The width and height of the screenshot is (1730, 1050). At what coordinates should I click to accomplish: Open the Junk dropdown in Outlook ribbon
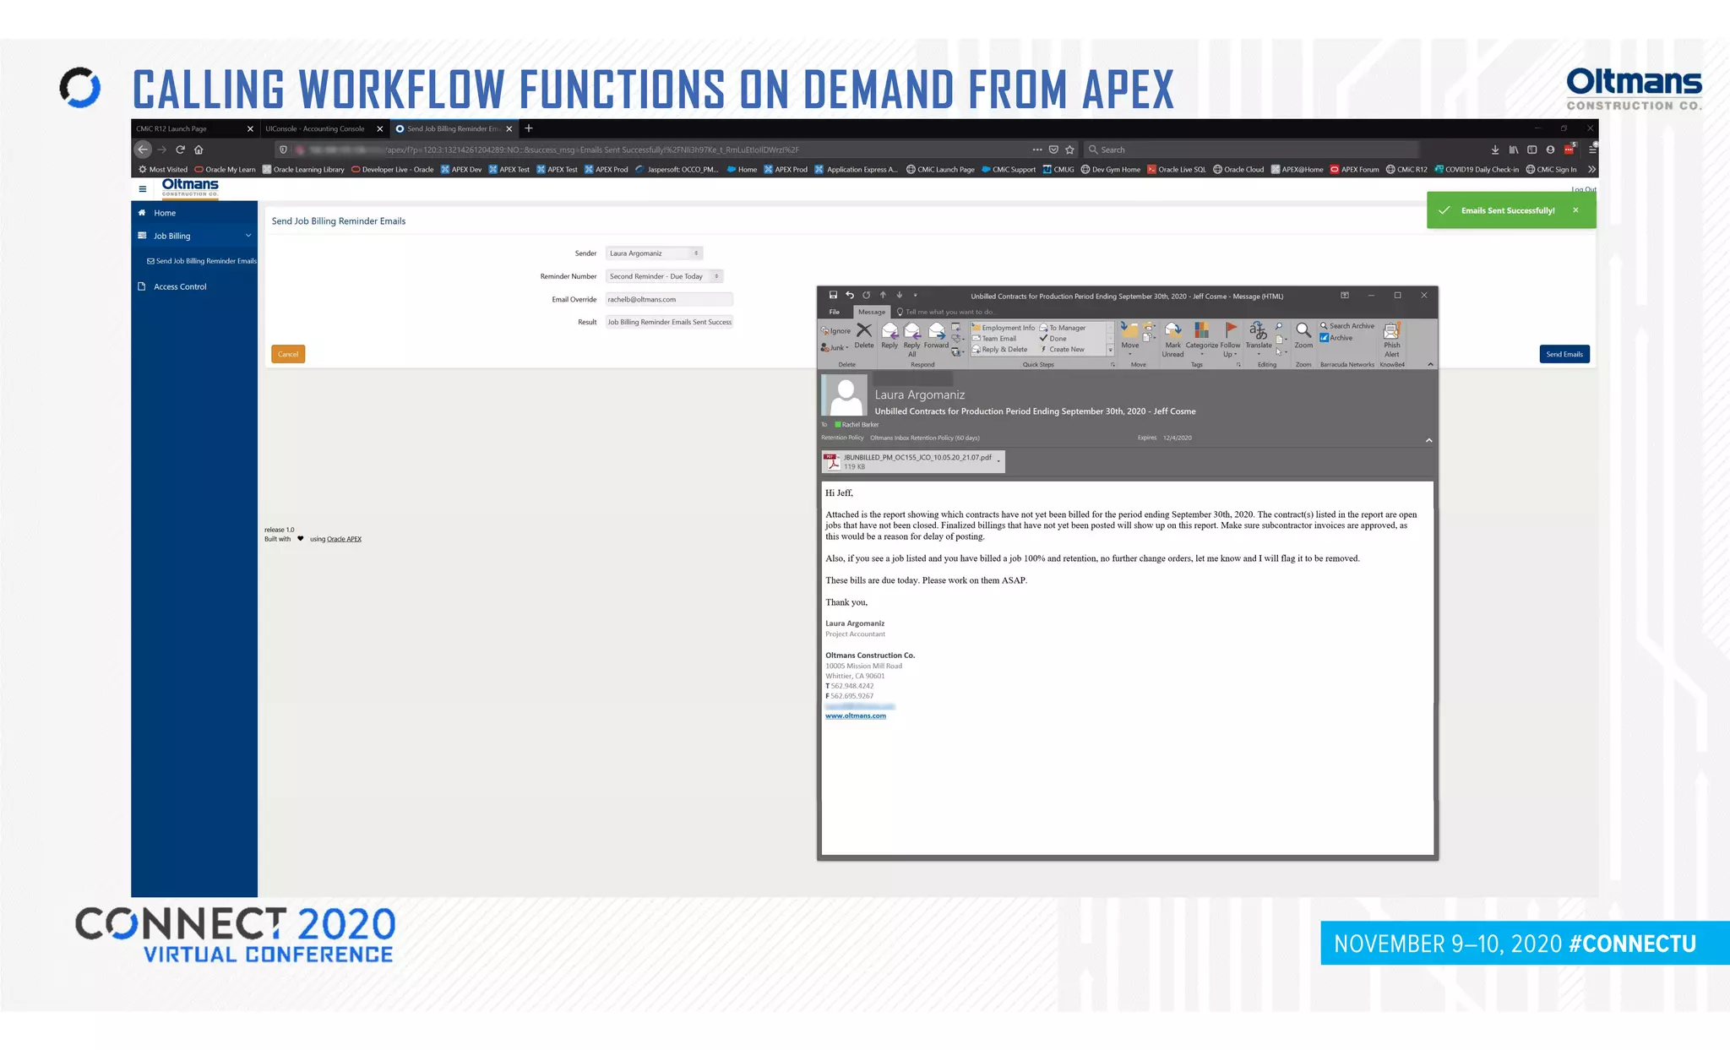835,347
